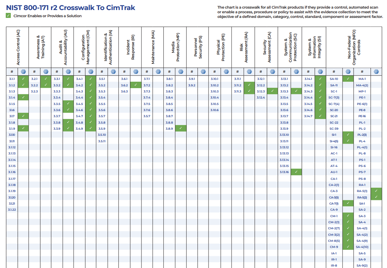387x268 pixels.
Task: Click the 'Maintenance (MA)' column header
Action: tap(153, 47)
